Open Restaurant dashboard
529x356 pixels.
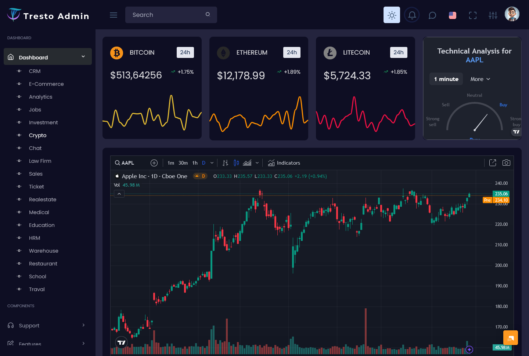pos(43,264)
